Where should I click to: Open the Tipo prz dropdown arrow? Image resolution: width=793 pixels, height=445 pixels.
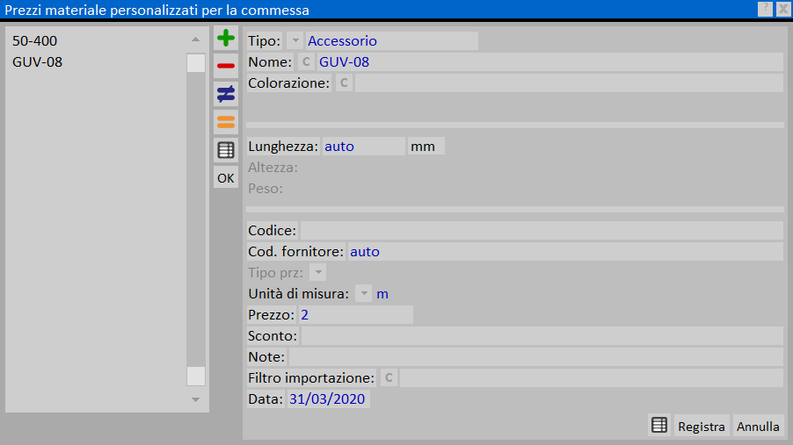318,273
